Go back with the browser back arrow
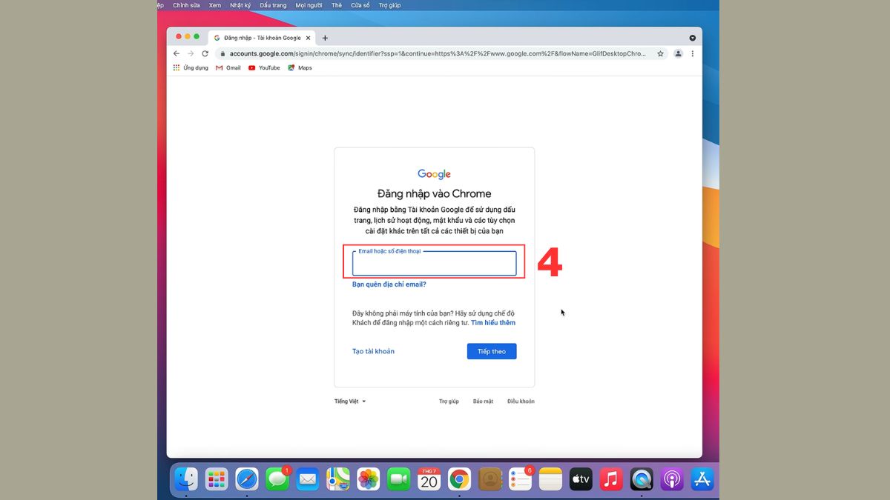This screenshot has width=890, height=500. (x=177, y=53)
